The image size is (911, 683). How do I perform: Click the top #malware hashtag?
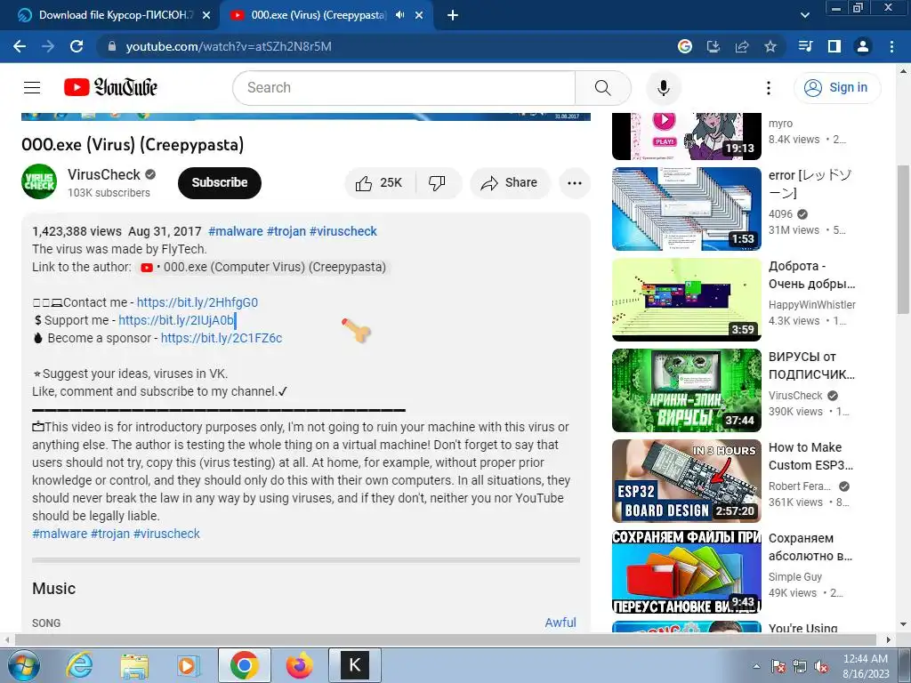click(235, 231)
